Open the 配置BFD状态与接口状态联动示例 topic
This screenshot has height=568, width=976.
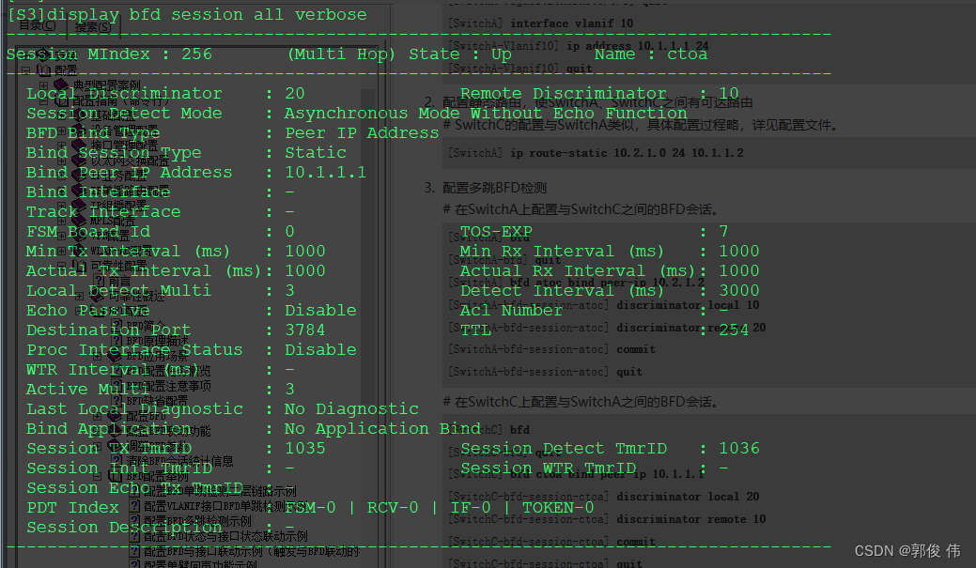point(225,536)
